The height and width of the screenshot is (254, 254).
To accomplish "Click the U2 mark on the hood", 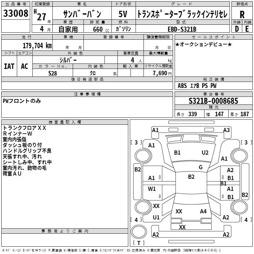I will pyautogui.click(x=205, y=153).
